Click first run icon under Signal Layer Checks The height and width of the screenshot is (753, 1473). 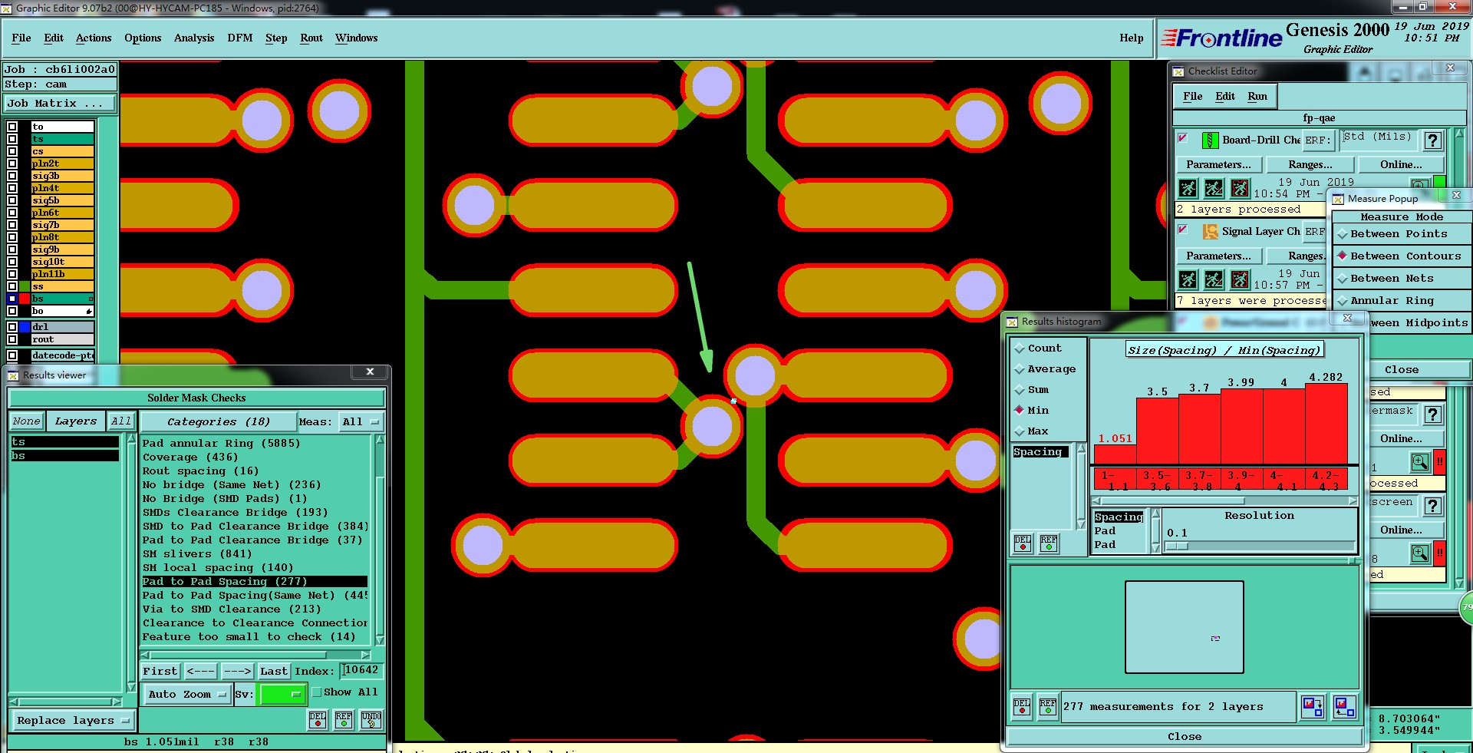[1188, 279]
